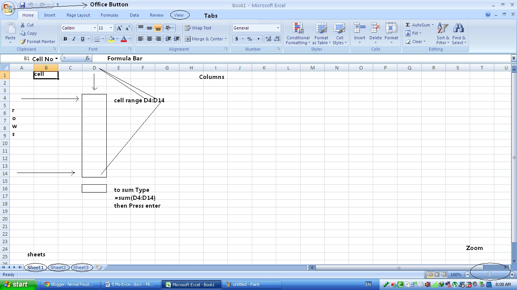The image size is (517, 290).
Task: Open Conditional Formatting
Action: [297, 34]
